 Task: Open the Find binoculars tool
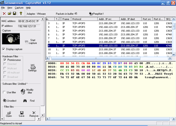pos(25,101)
